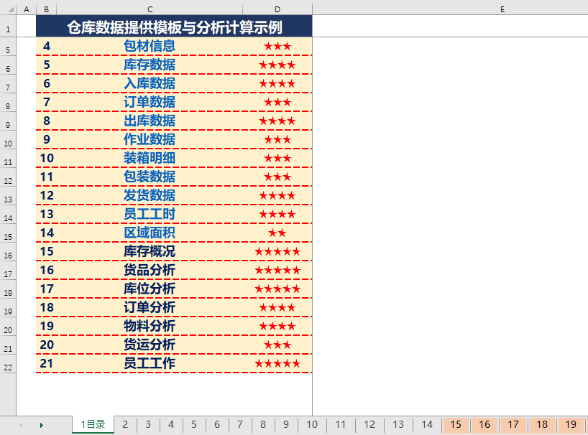
Task: Open the 作业数据 link
Action: click(150, 140)
